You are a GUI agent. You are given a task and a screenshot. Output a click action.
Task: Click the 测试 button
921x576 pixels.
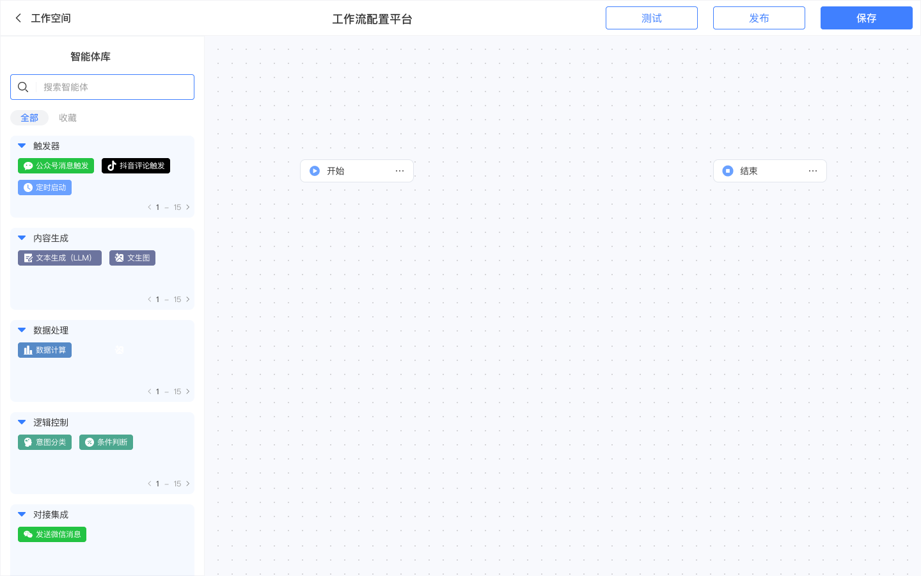tap(652, 18)
